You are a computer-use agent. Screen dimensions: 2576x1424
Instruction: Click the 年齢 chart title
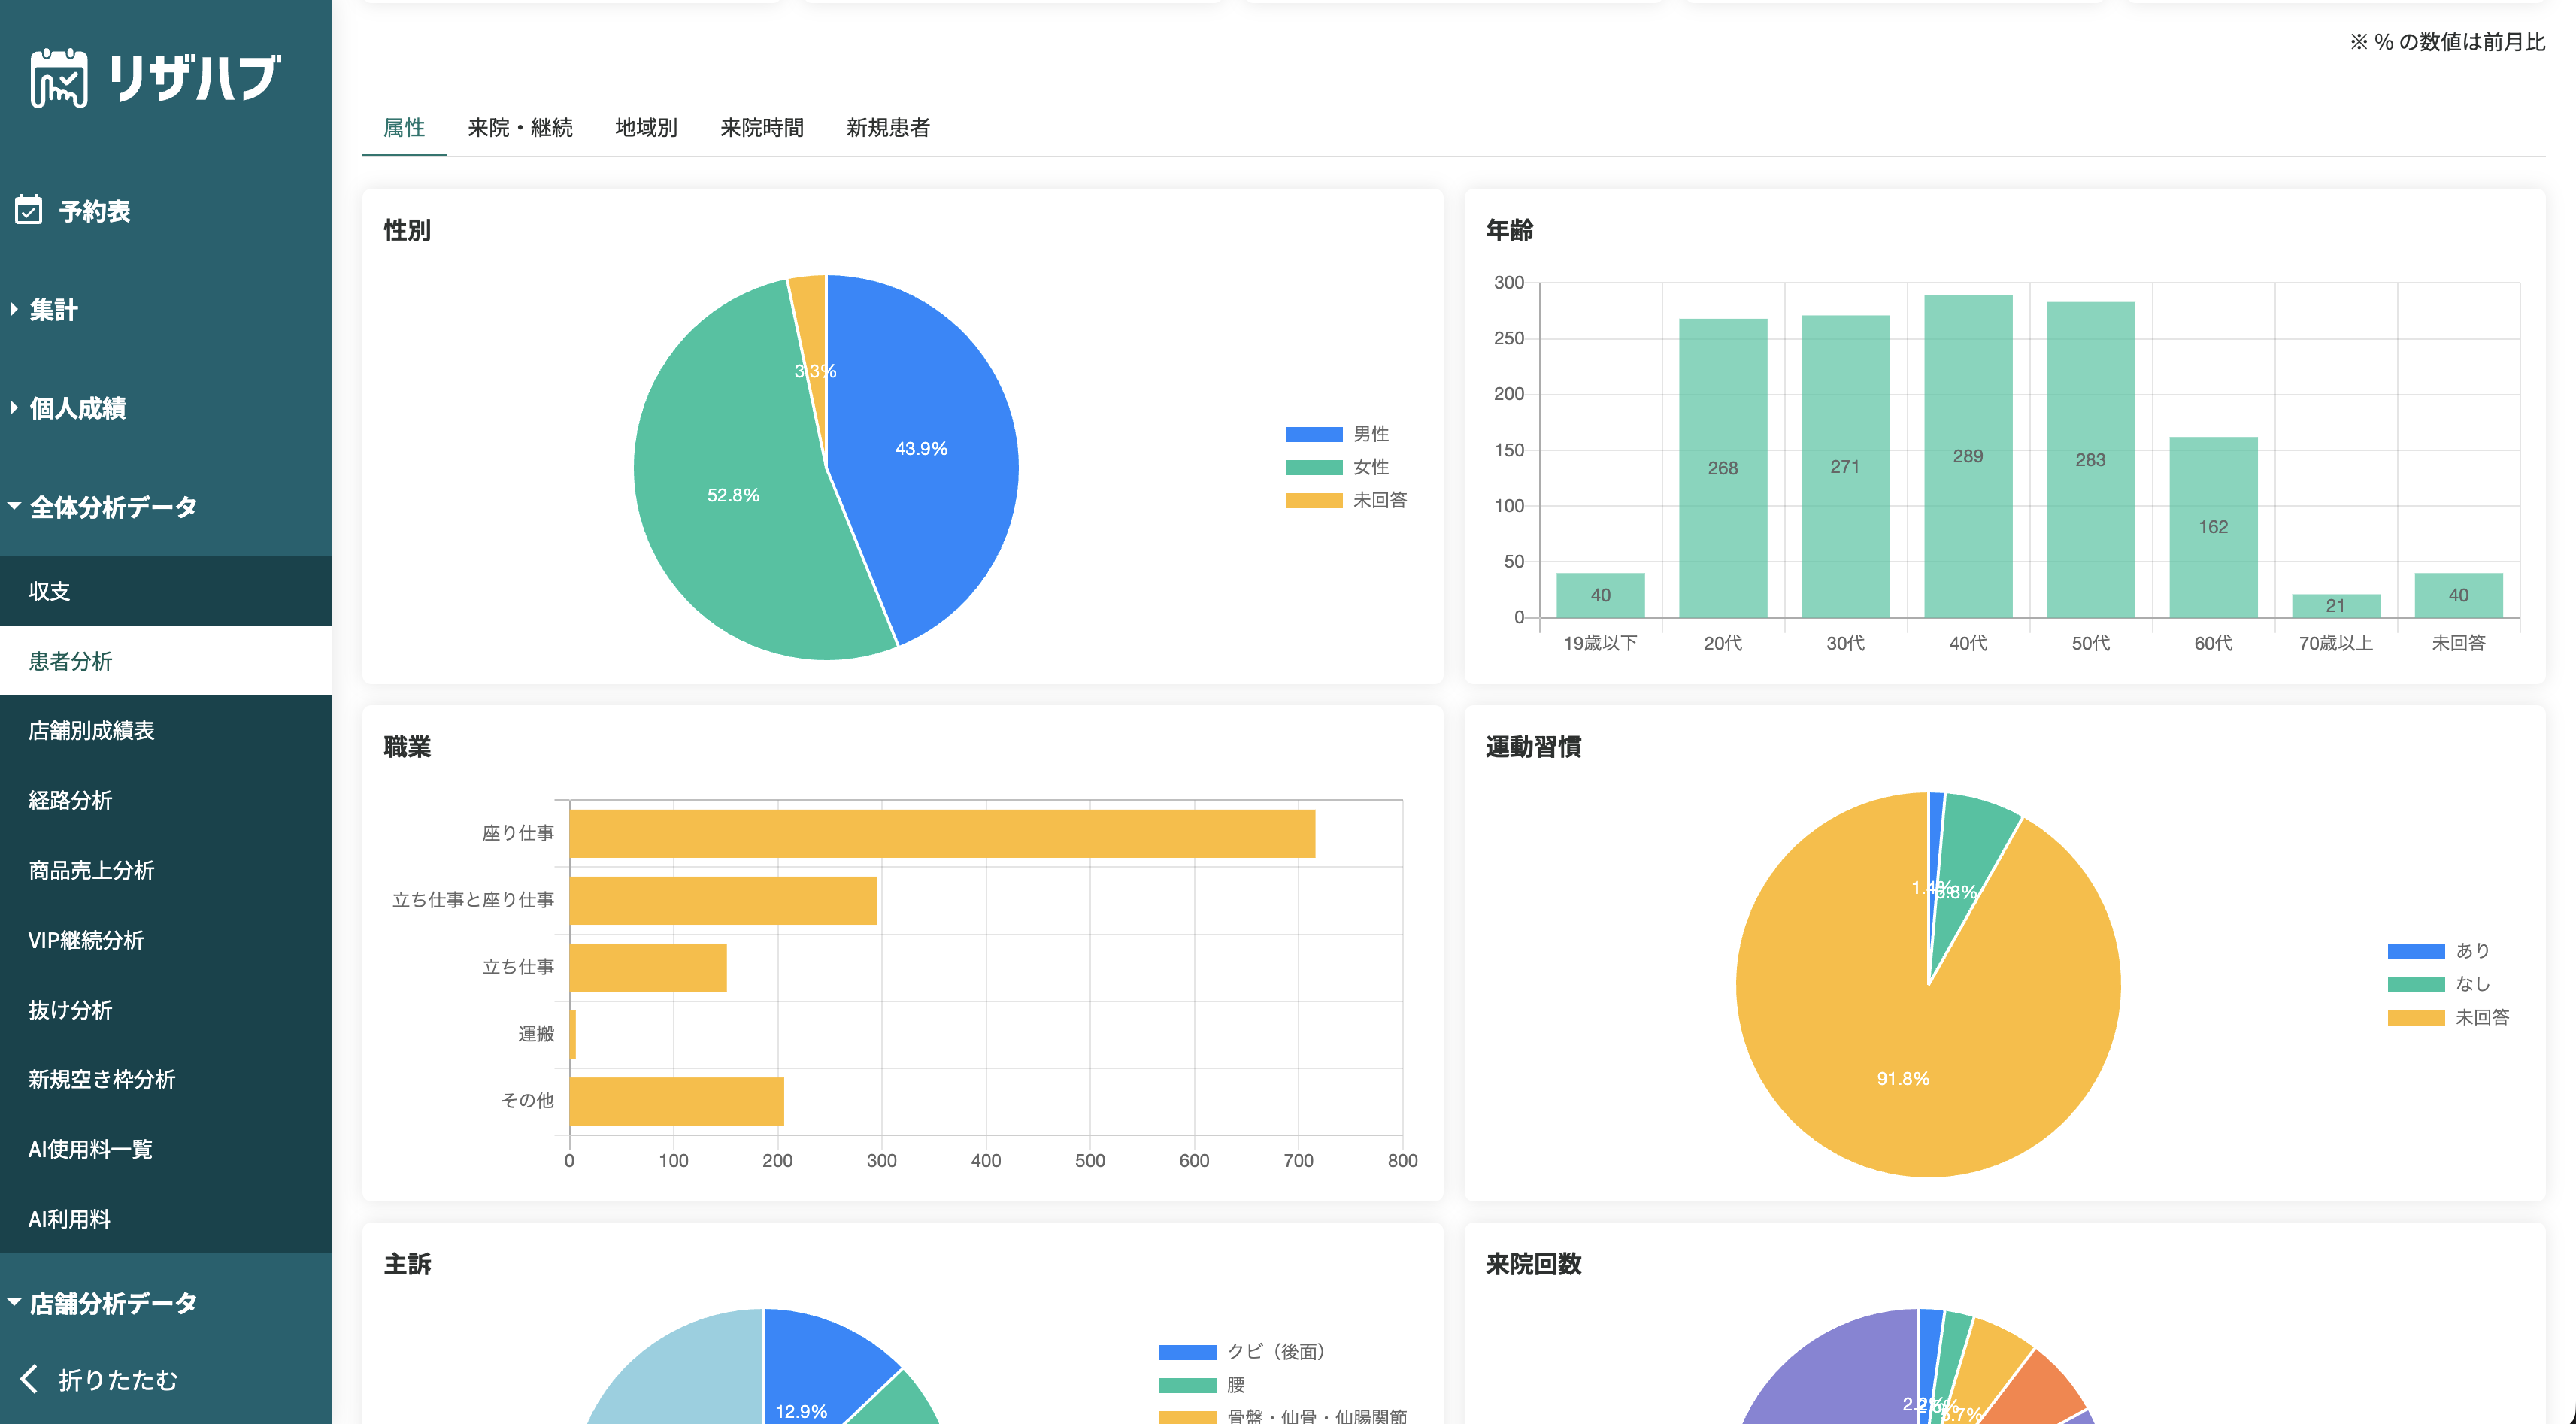click(1509, 230)
